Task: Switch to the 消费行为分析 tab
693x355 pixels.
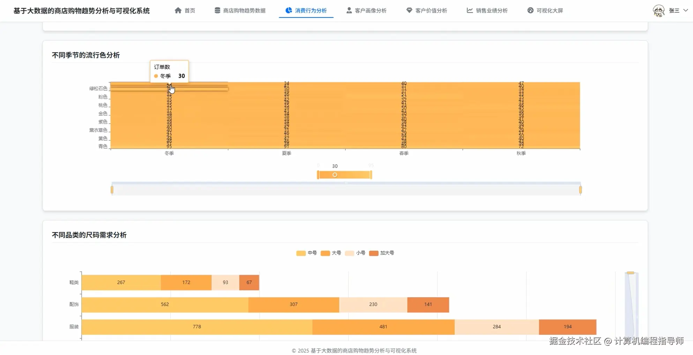Action: tap(306, 10)
